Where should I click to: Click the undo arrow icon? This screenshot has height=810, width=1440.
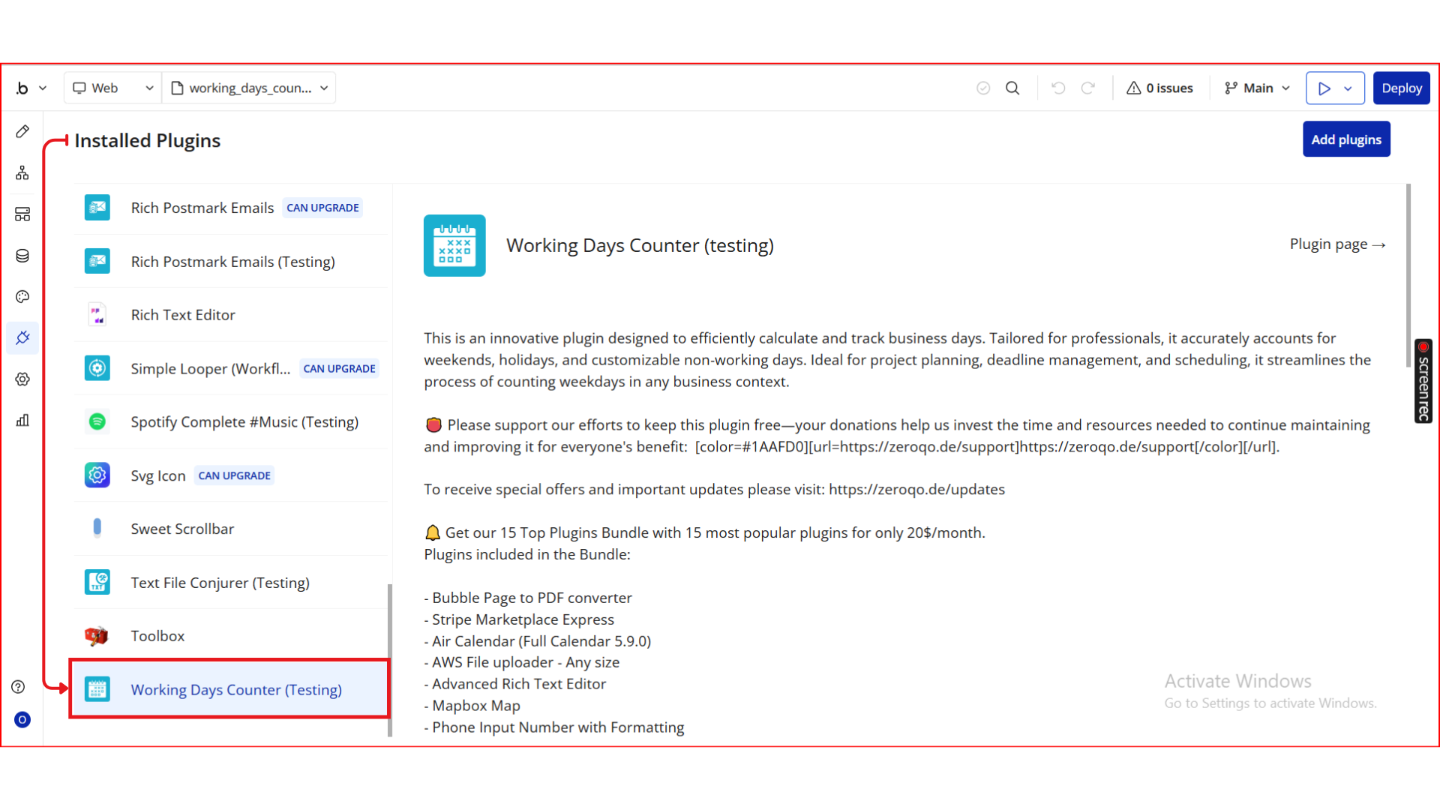pyautogui.click(x=1058, y=88)
